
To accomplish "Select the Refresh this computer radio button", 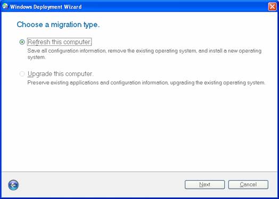I will pos(22,42).
